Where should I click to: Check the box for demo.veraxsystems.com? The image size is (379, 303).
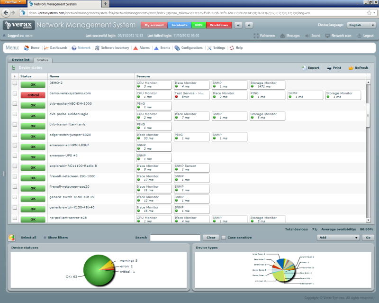click(15, 93)
